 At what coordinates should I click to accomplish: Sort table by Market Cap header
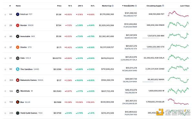(106, 6)
